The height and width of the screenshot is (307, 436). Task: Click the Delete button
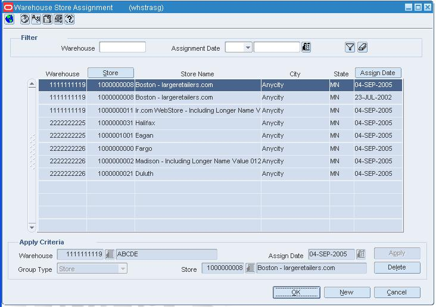[397, 268]
